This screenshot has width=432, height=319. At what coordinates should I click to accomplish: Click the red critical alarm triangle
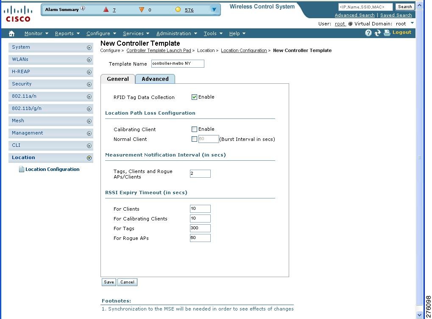106,10
